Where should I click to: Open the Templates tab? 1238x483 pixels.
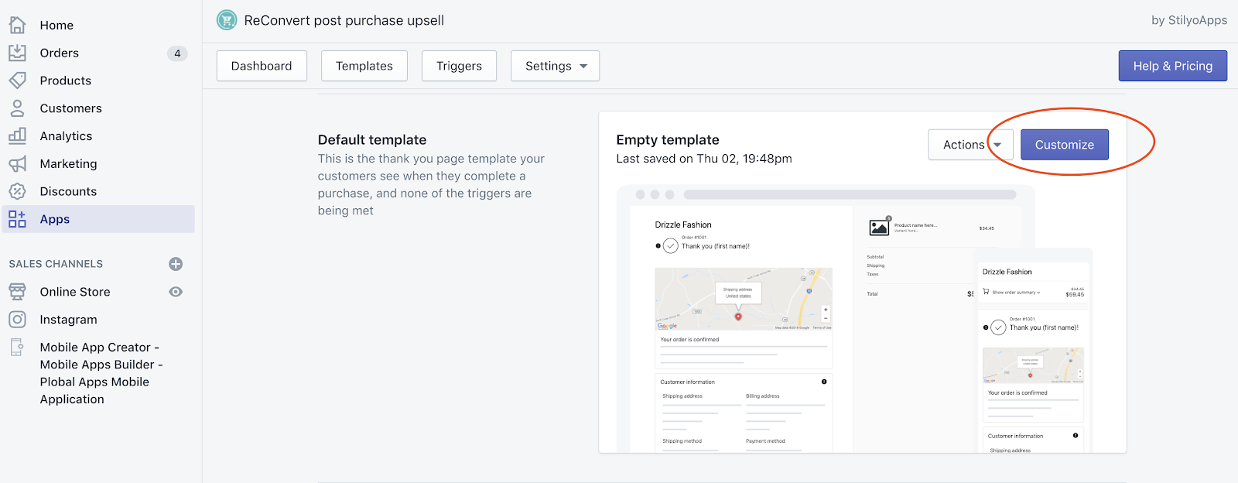(364, 66)
